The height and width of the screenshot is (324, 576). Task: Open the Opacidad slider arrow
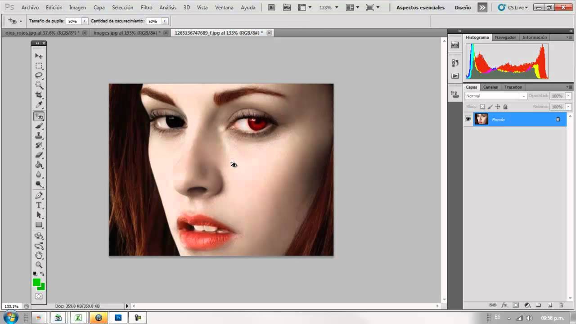(x=568, y=96)
